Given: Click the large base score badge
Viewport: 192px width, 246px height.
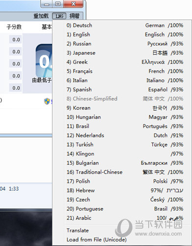Looking at the screenshot, I should (x=44, y=61).
